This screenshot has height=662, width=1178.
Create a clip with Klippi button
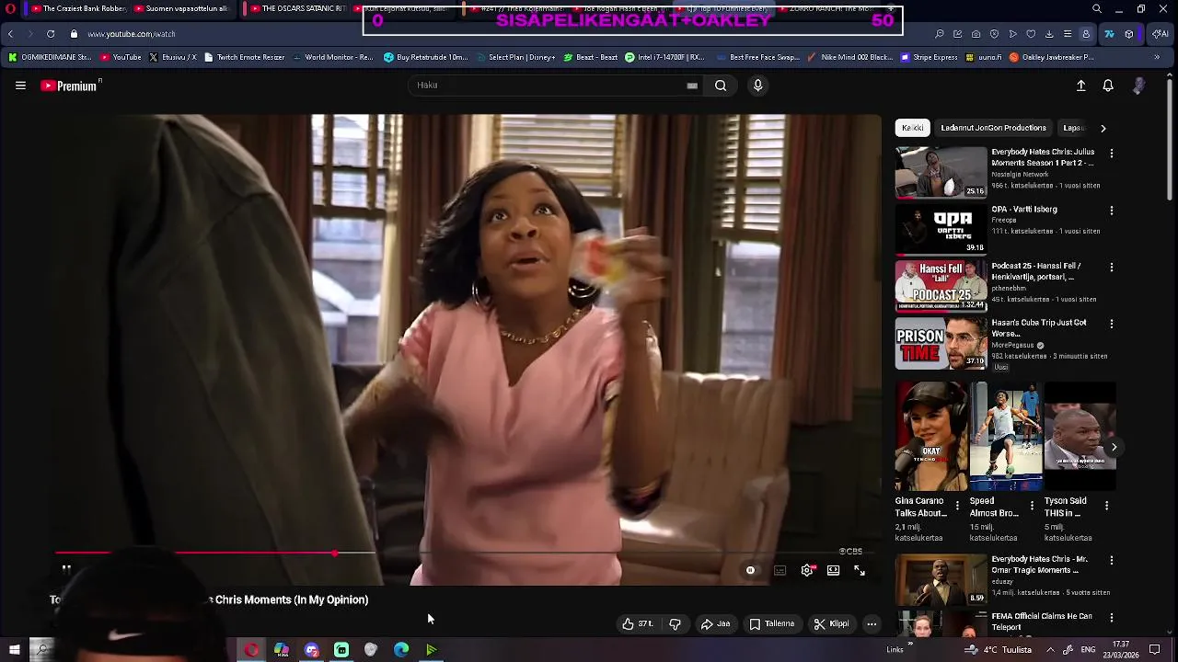click(x=831, y=623)
